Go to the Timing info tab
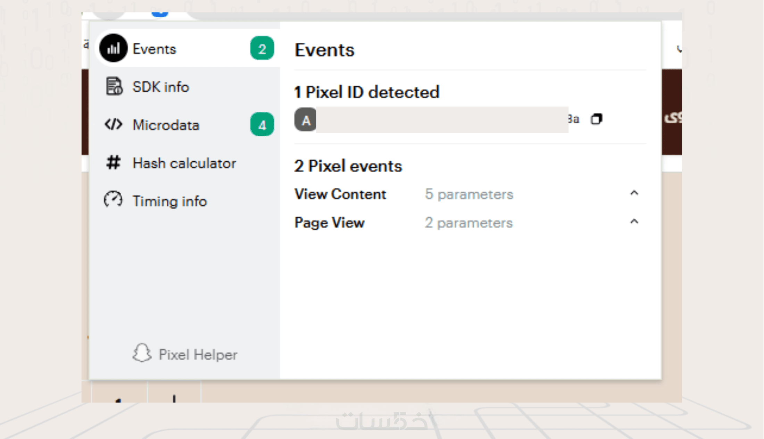This screenshot has height=439, width=764. 170,201
